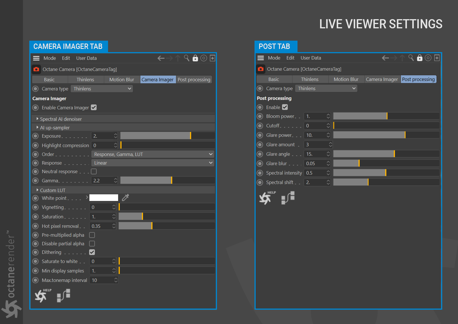Open Octane help icon in Post tab panel
The width and height of the screenshot is (458, 324).
tap(267, 198)
